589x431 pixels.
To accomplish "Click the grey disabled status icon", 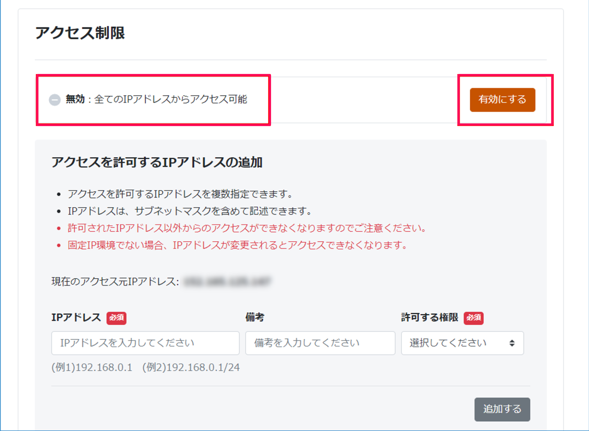I will pos(55,100).
